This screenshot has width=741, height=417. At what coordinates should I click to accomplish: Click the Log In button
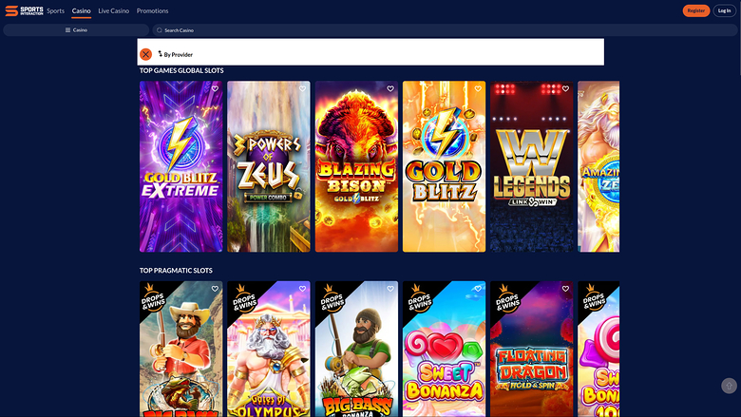724,10
